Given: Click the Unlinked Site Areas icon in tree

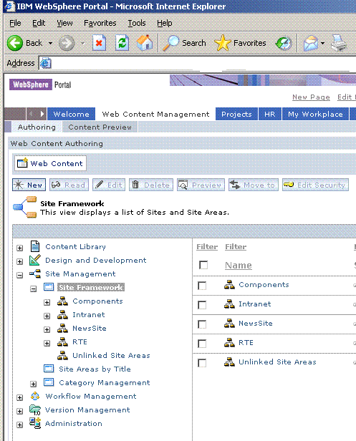Looking at the screenshot, I should coord(62,355).
